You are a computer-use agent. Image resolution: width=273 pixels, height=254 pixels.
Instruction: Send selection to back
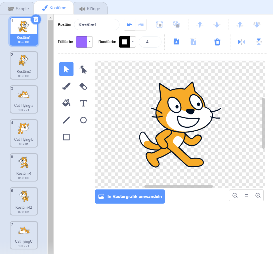pyautogui.click(x=257, y=25)
